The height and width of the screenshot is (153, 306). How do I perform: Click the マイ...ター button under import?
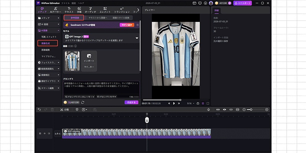point(89,67)
